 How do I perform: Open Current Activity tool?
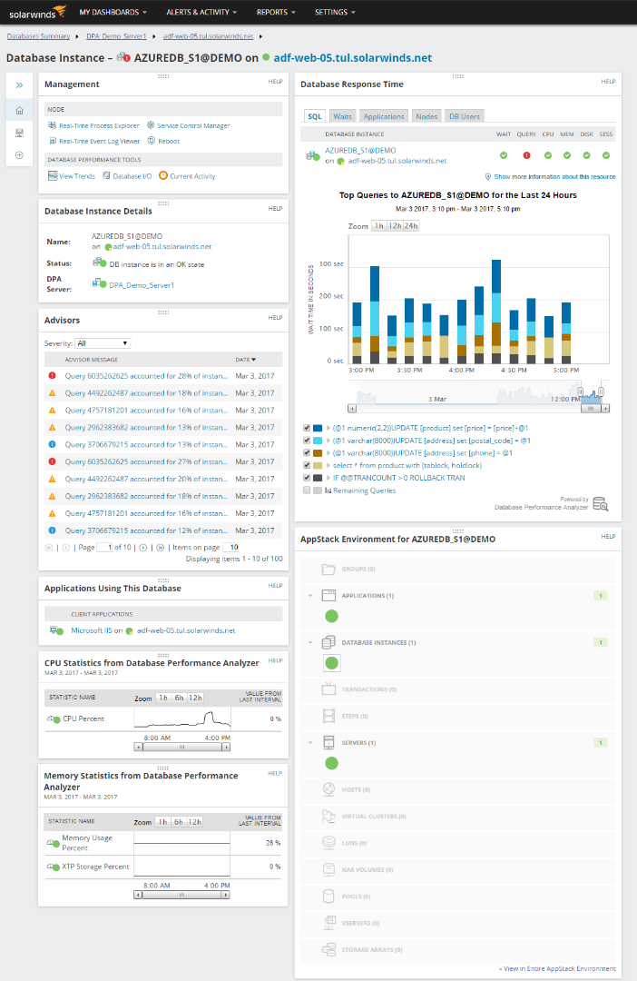[192, 176]
